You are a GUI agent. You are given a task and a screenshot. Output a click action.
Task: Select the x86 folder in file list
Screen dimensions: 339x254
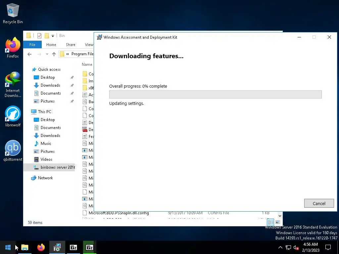88,88
